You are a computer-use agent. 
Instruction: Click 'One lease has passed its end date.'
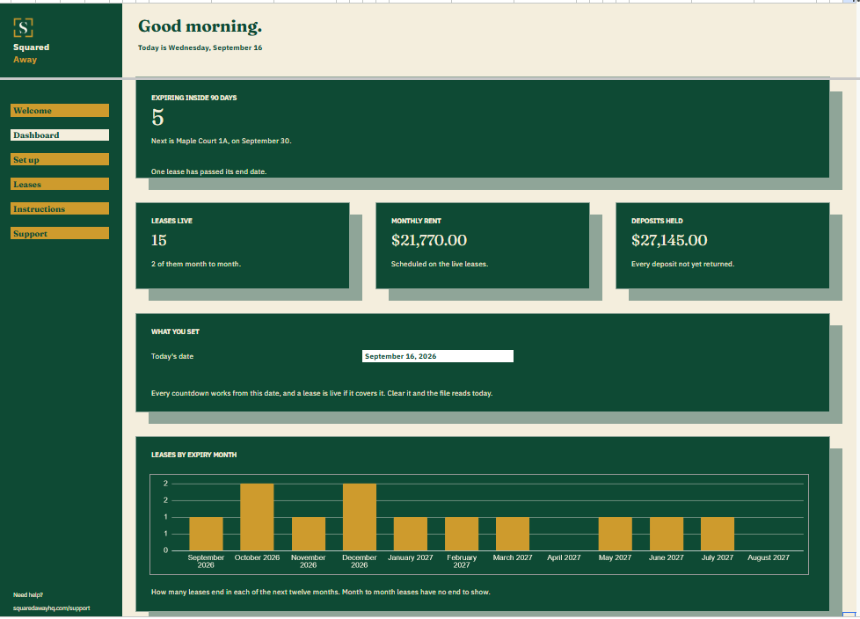(x=209, y=171)
